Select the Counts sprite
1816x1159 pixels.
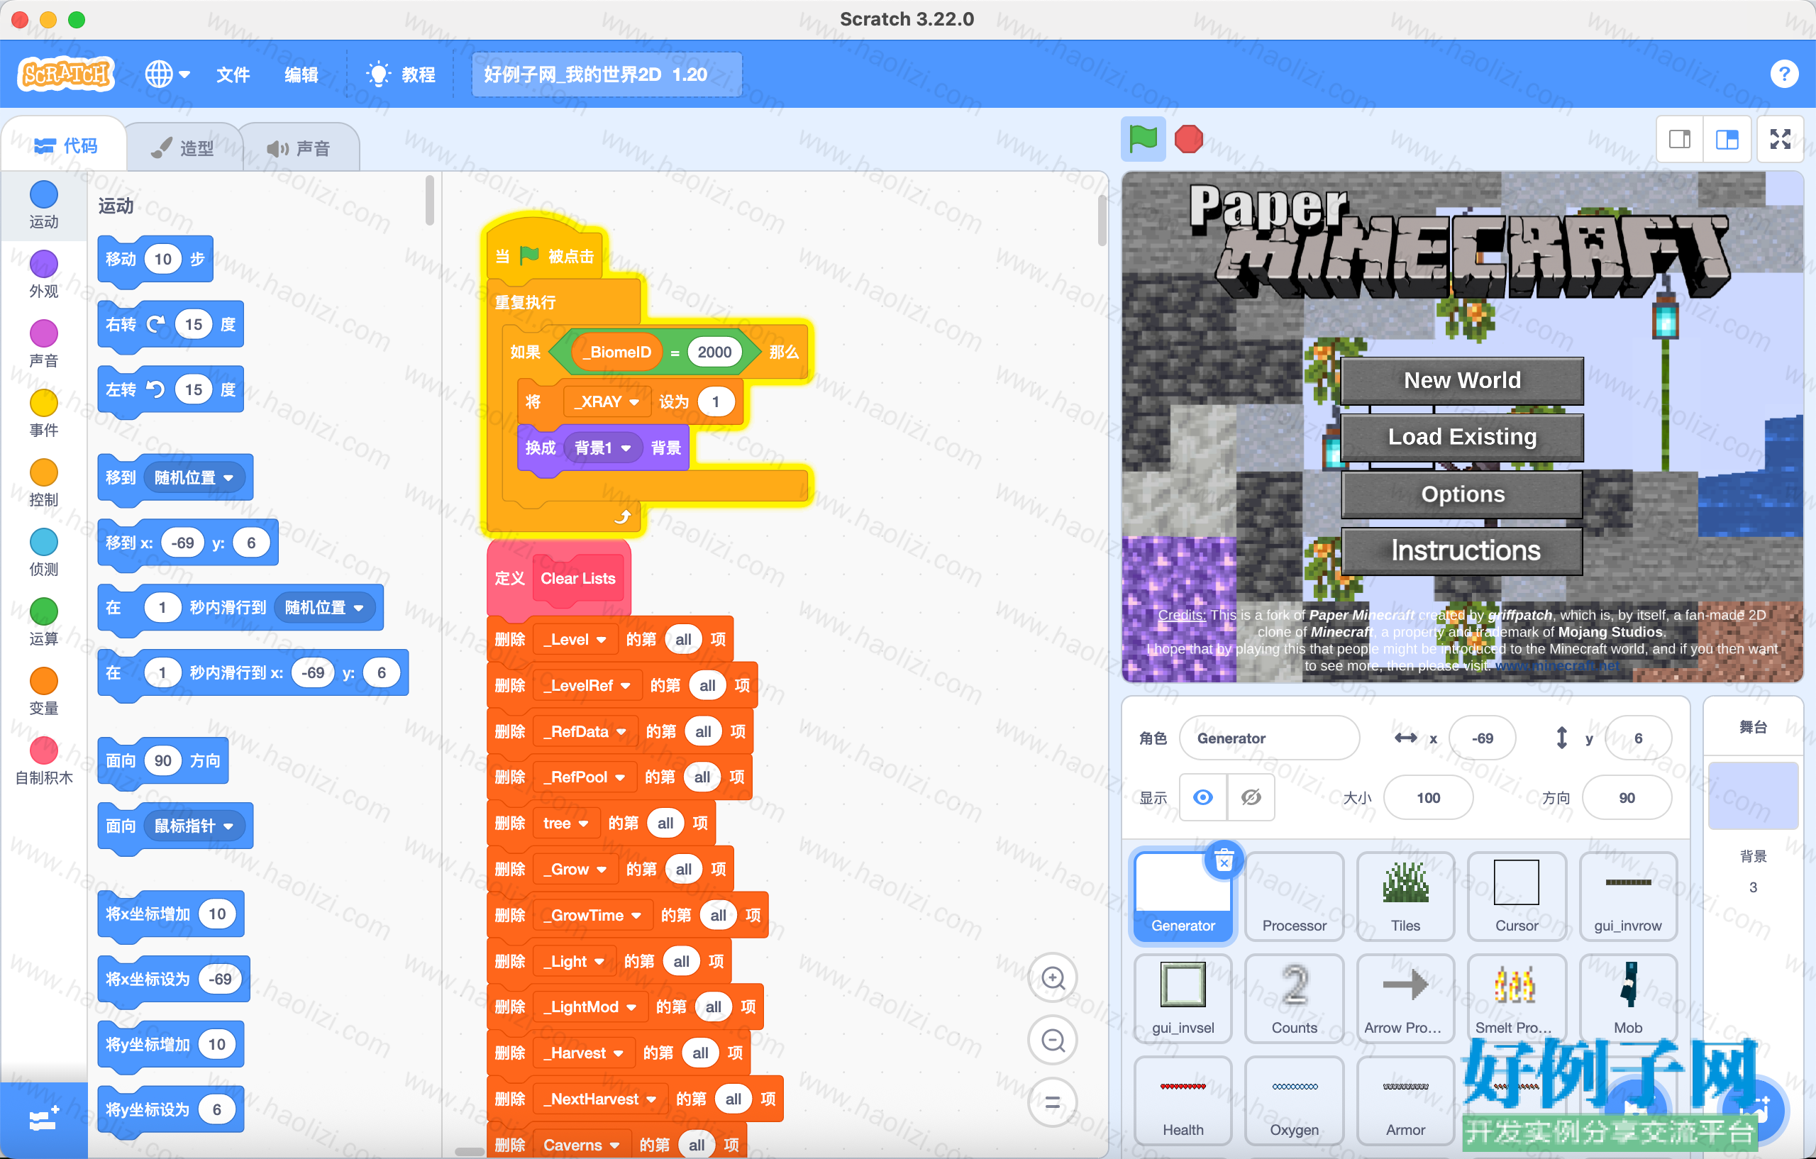click(1294, 999)
